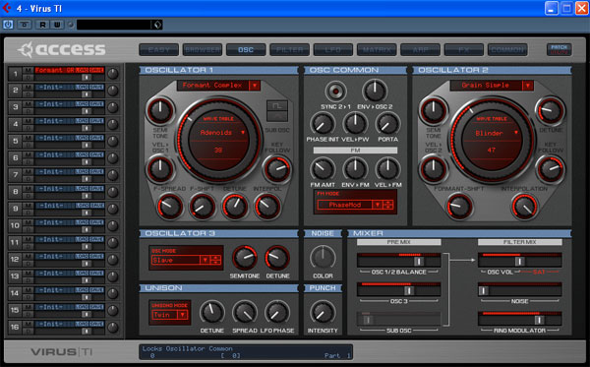Click Save button on part 1
The height and width of the screenshot is (367, 590).
pos(96,70)
